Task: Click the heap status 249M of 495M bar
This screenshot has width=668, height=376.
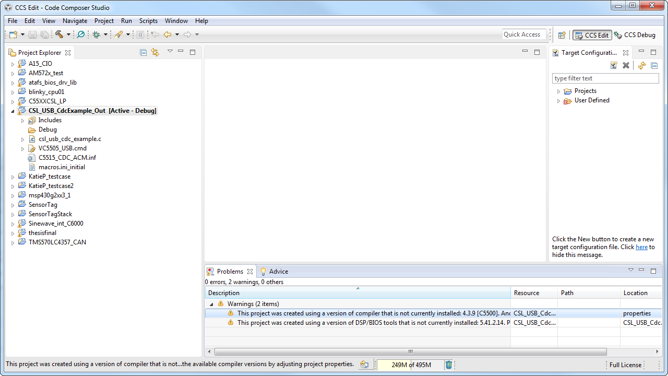Action: [x=411, y=365]
